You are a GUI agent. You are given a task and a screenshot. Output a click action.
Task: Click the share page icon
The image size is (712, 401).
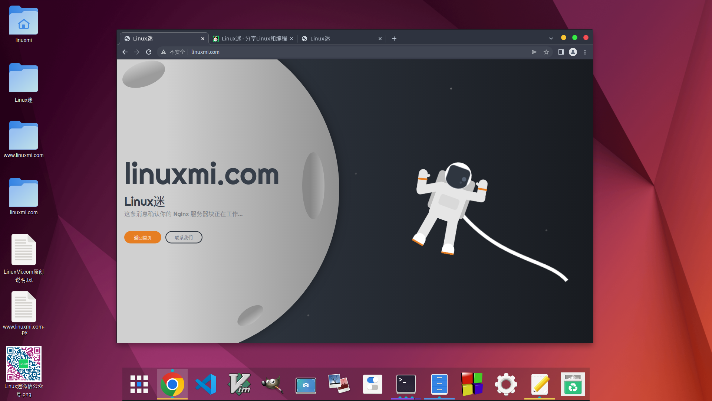click(x=534, y=52)
